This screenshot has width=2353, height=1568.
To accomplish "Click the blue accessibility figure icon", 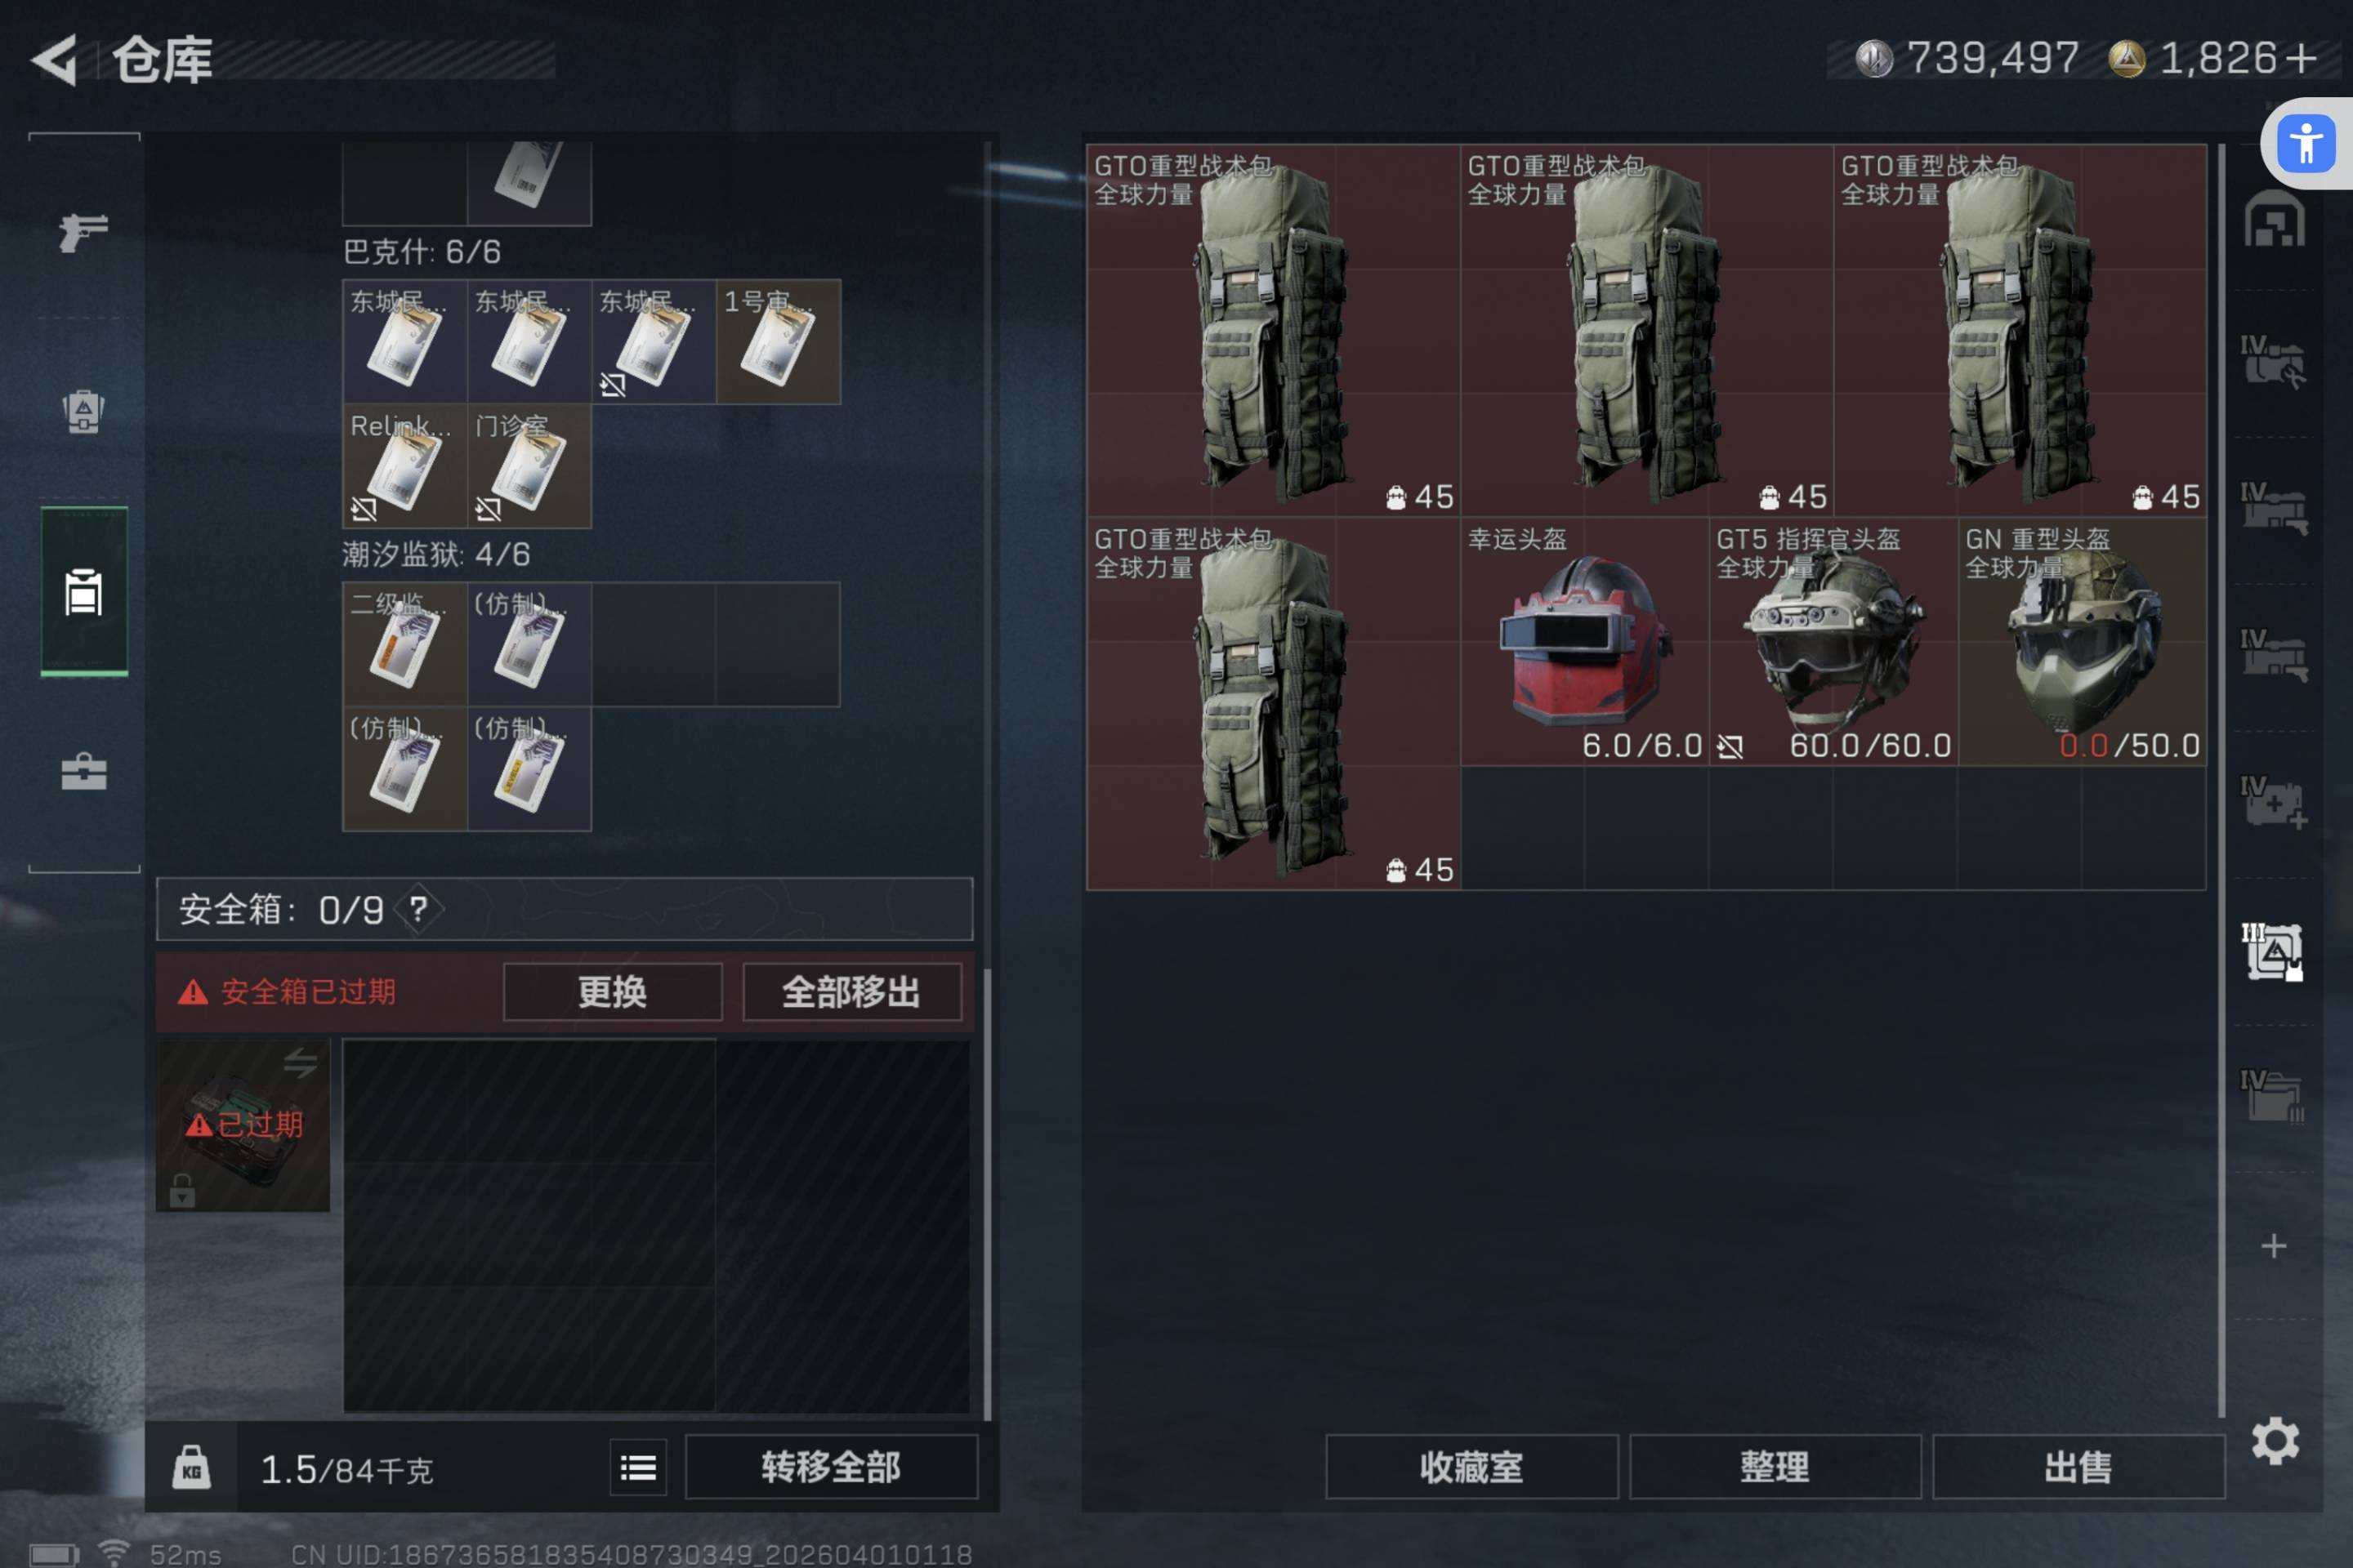I will pos(2306,144).
